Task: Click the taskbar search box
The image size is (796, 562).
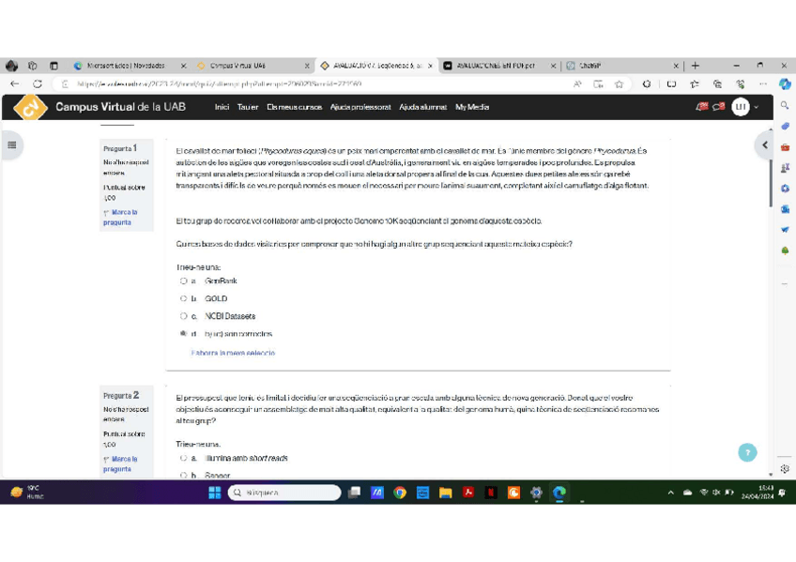Action: point(284,493)
